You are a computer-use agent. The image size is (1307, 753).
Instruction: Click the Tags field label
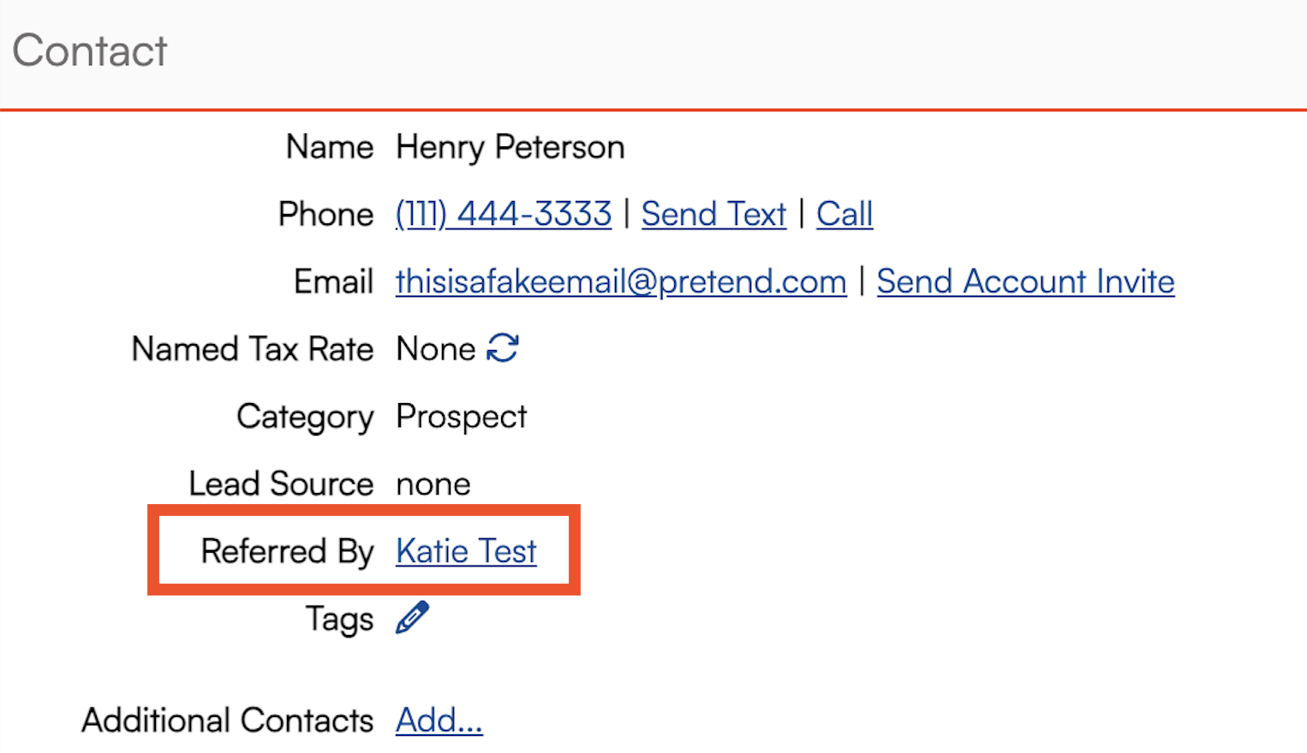339,619
